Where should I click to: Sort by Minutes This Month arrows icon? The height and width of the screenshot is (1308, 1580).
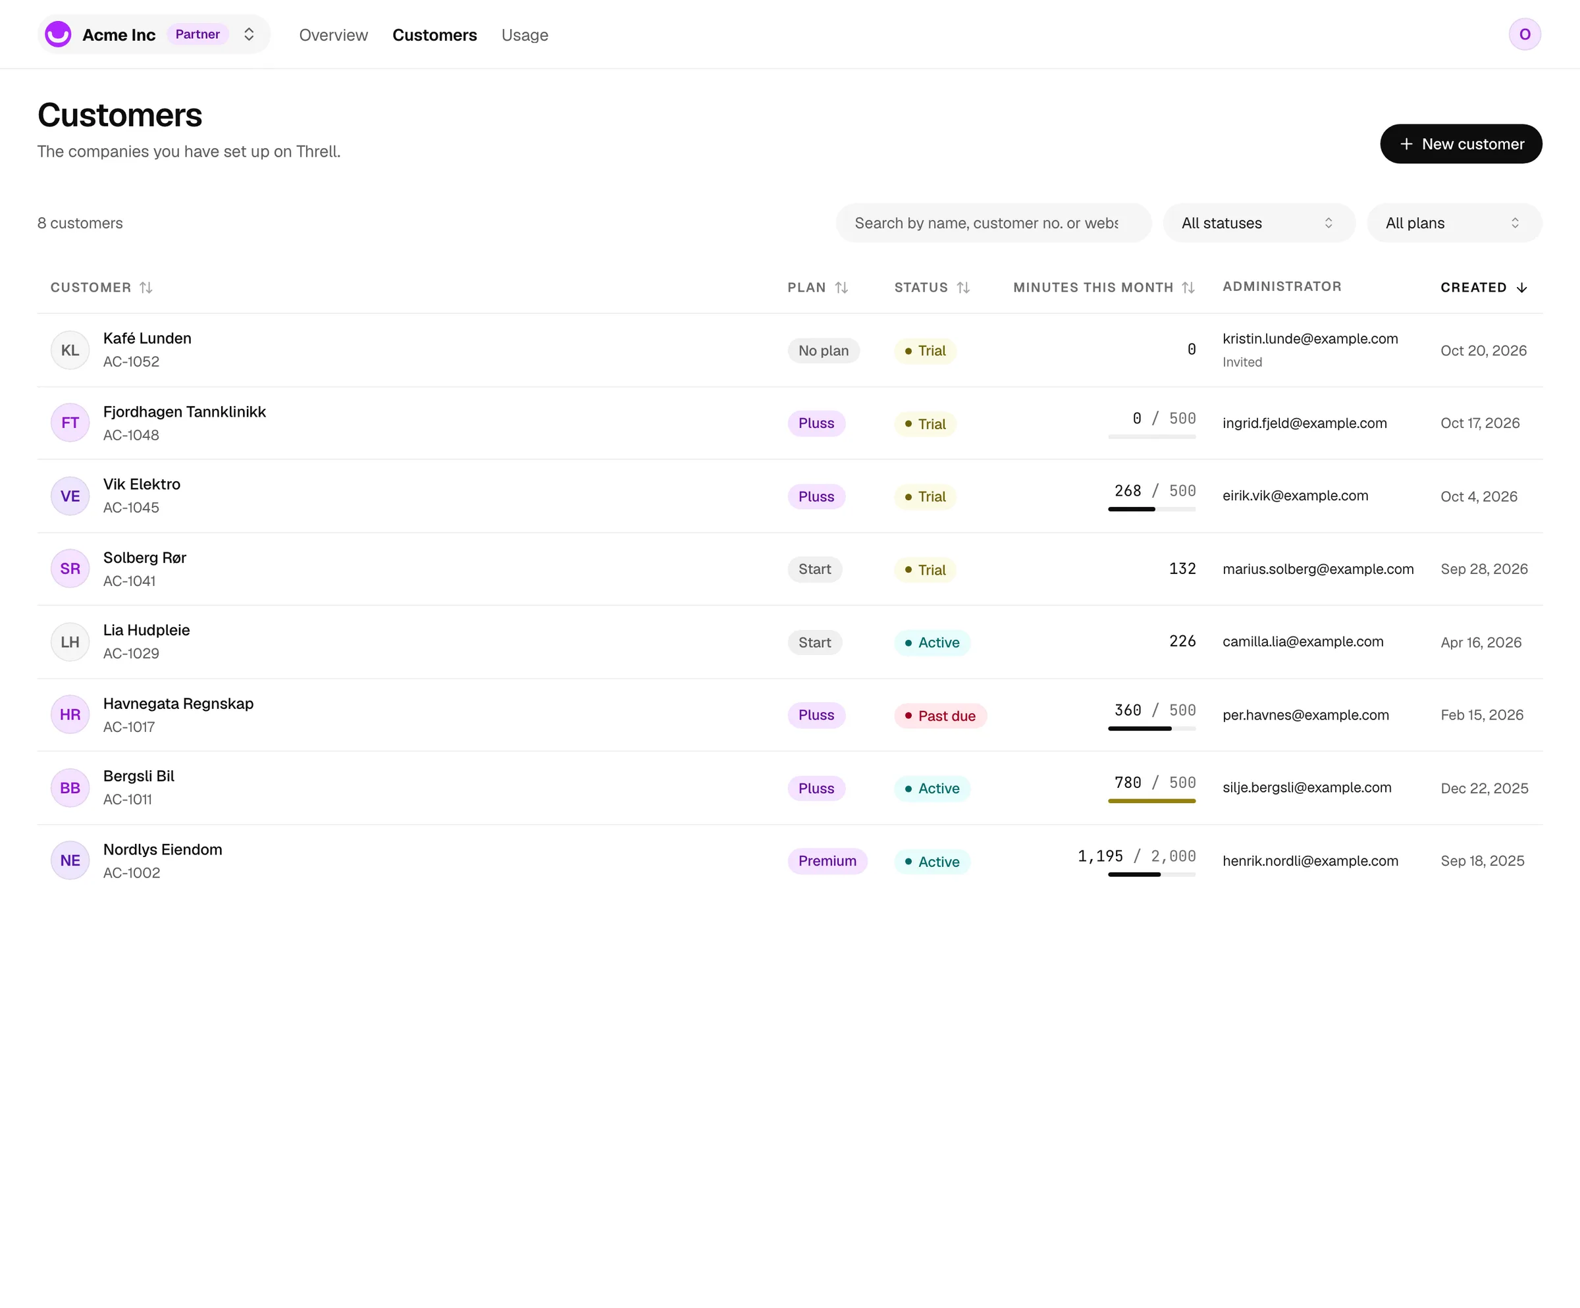click(1188, 287)
